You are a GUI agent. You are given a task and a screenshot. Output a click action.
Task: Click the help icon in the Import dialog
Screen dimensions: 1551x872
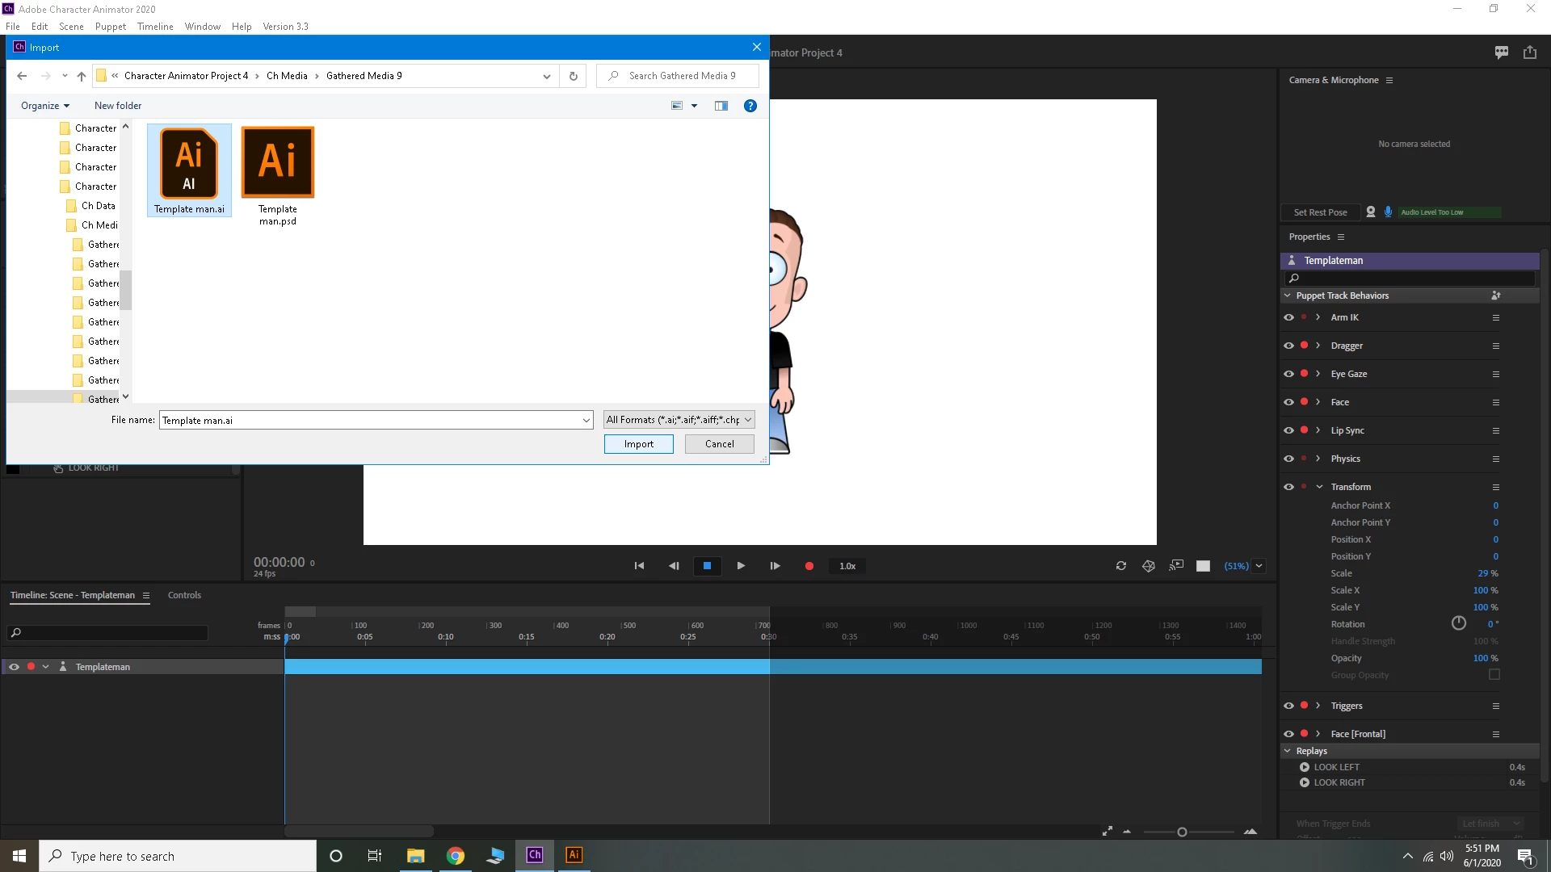click(750, 106)
